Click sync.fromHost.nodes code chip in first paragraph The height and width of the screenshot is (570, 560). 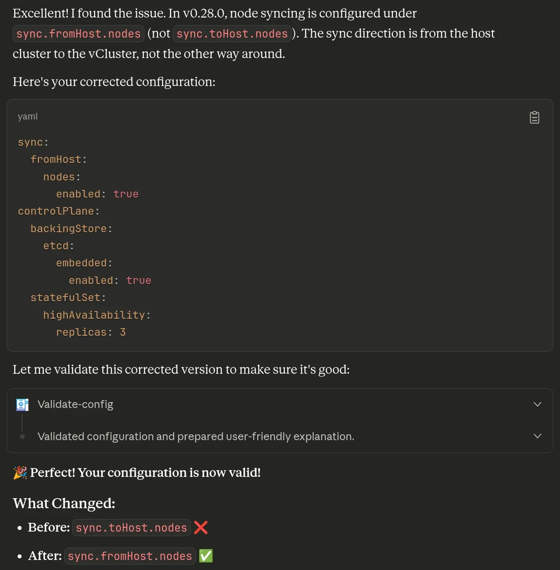(79, 34)
